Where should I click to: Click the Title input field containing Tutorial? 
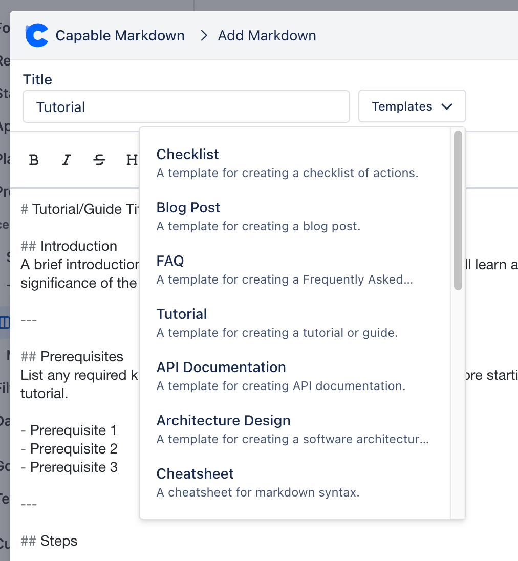186,107
